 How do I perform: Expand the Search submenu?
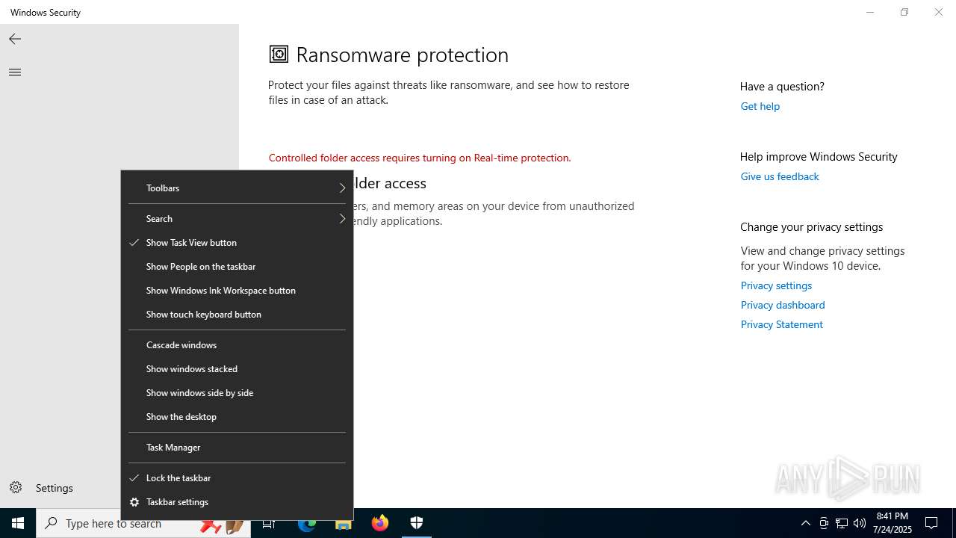point(237,219)
